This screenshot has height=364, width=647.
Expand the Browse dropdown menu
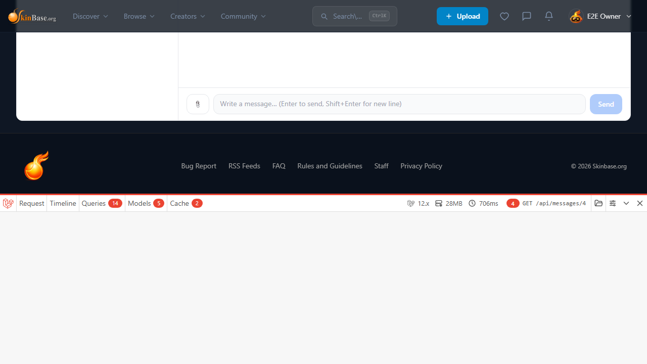(x=139, y=16)
